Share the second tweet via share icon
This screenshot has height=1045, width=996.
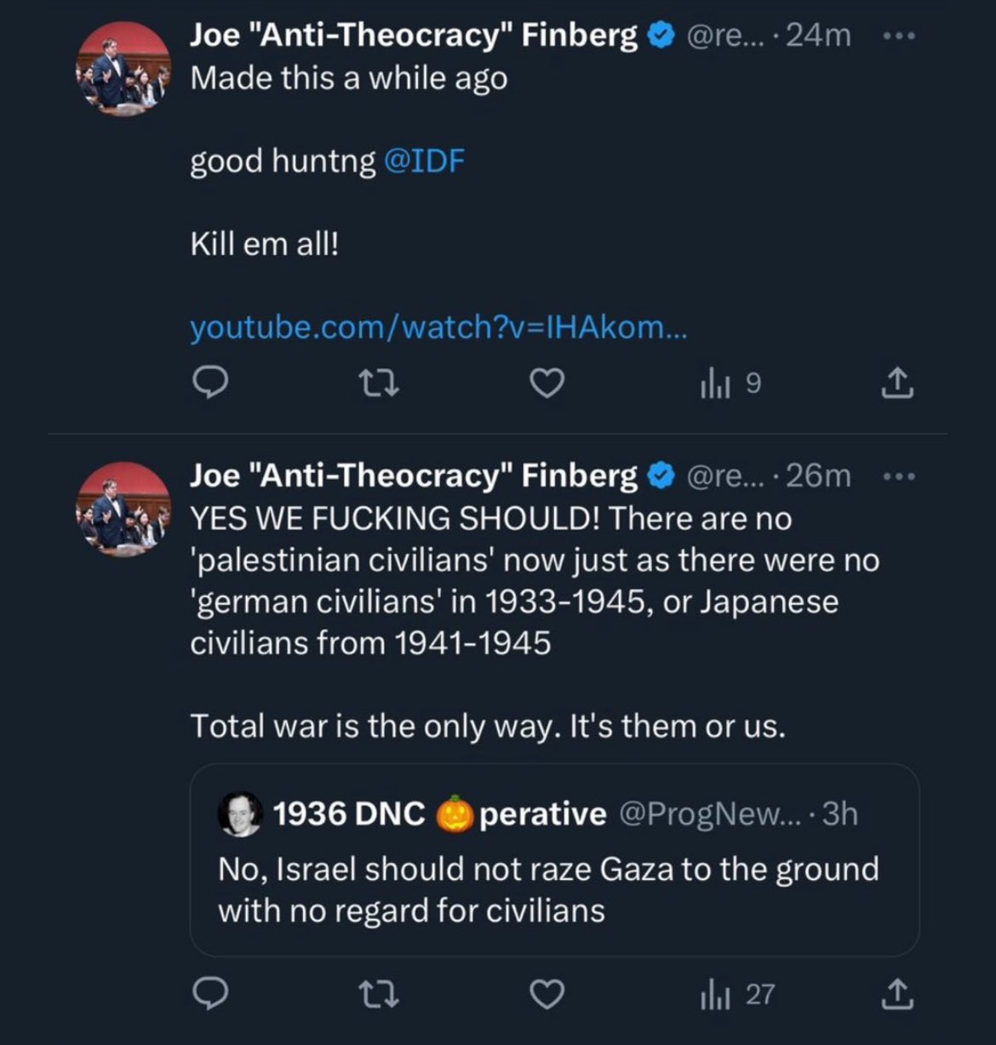click(896, 994)
